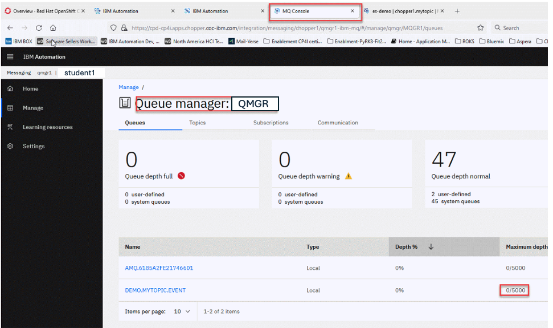
Task: Click the Learning resources icon in sidebar
Action: point(10,127)
